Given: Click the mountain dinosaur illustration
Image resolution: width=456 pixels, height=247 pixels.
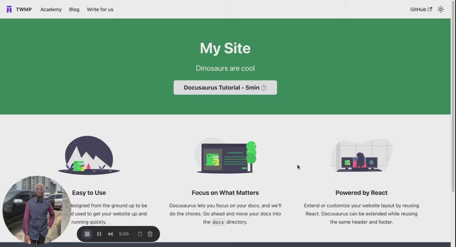Looking at the screenshot, I should click(89, 155).
